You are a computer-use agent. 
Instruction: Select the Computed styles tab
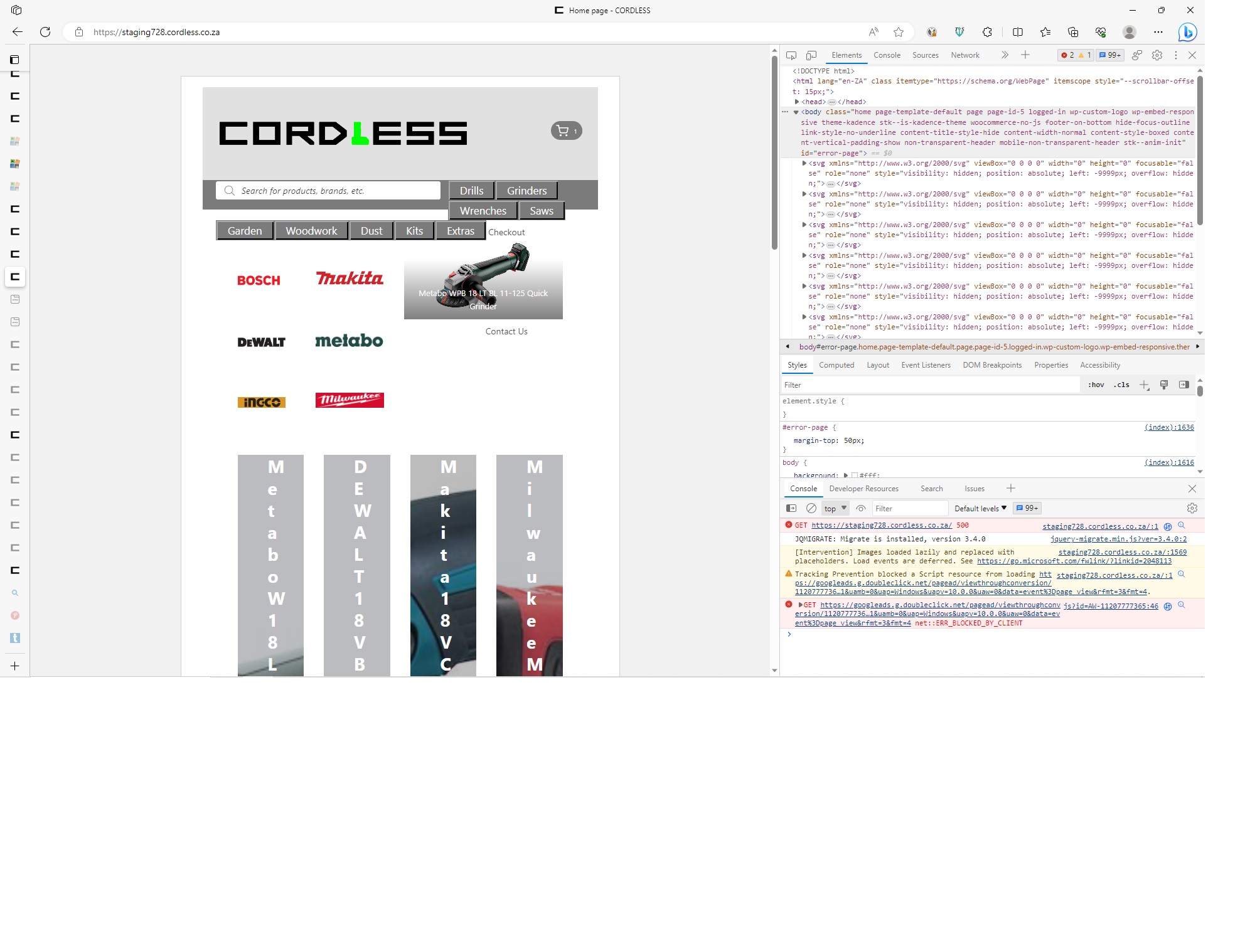[x=836, y=365]
